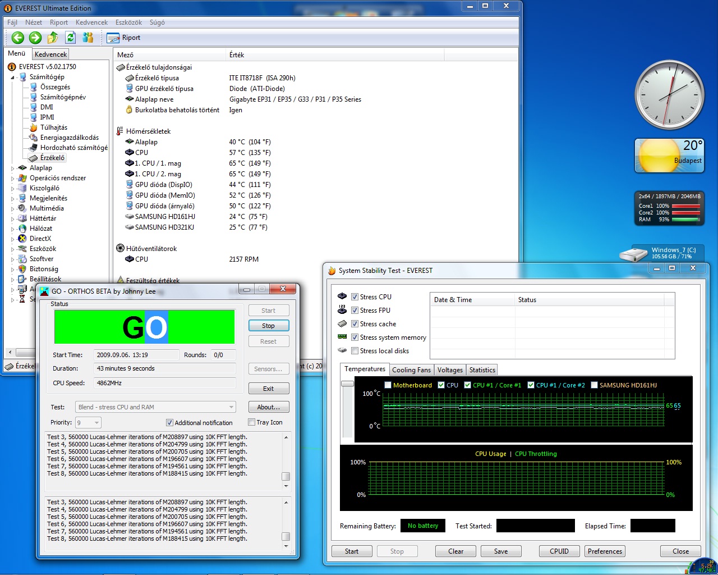Uncheck Stress cache checkbox
Image resolution: width=718 pixels, height=575 pixels.
click(x=355, y=323)
